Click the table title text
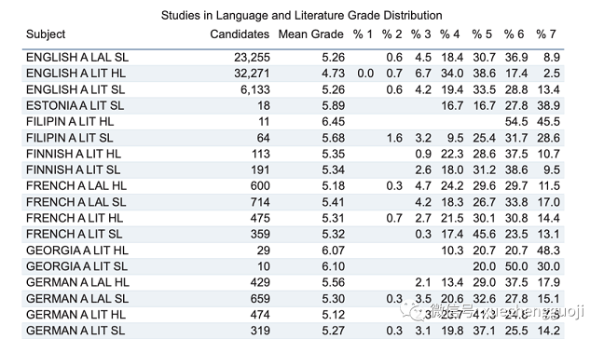Viewport: 604px width, 339px height. [301, 16]
